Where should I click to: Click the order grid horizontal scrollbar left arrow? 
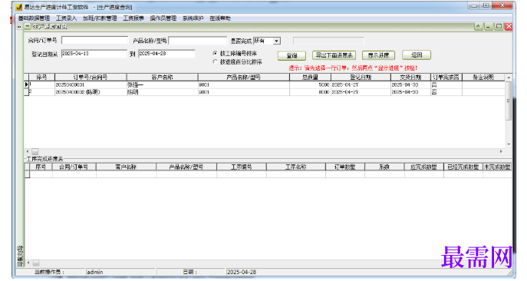click(28, 151)
